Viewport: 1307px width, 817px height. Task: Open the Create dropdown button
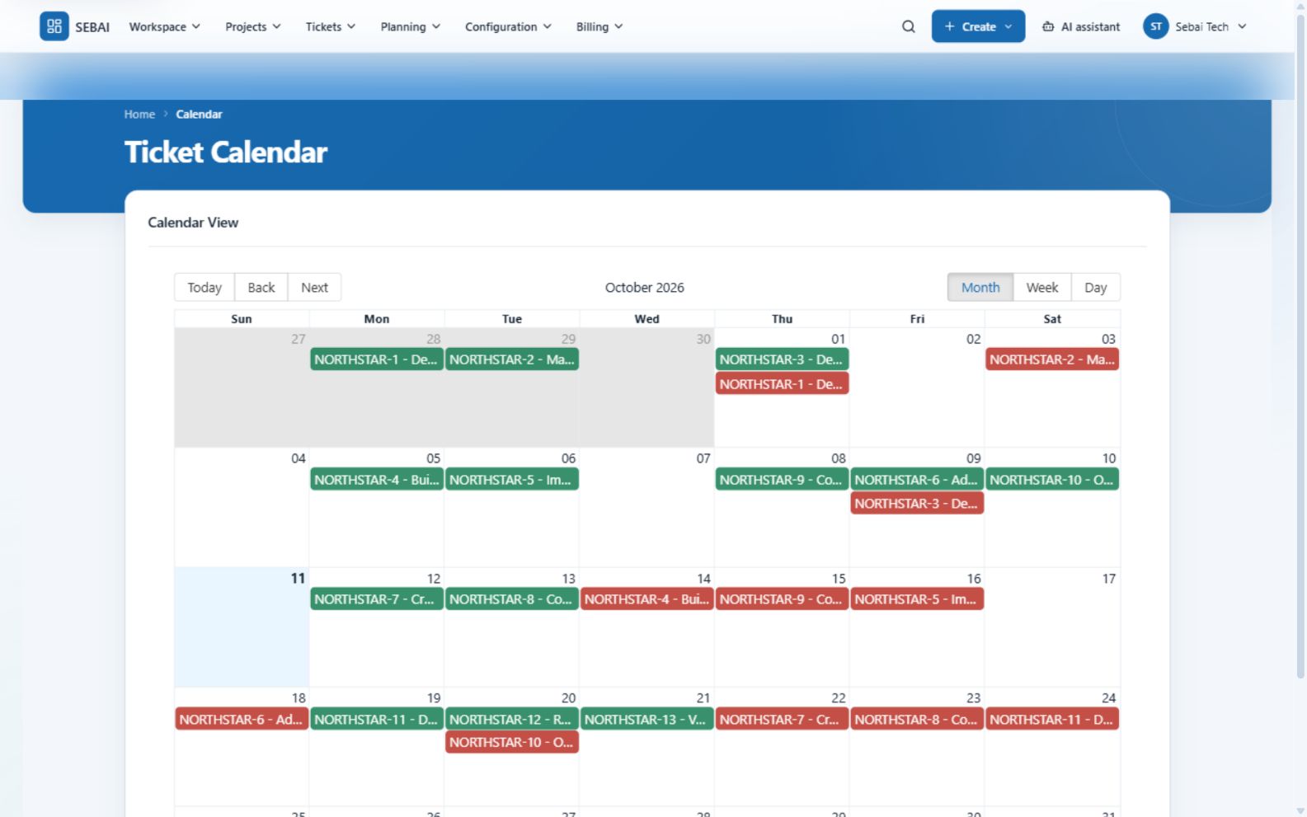click(978, 26)
